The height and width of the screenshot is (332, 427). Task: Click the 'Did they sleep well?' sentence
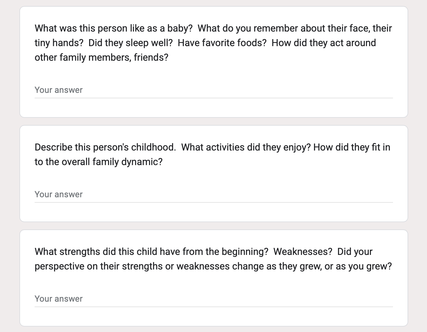[131, 43]
